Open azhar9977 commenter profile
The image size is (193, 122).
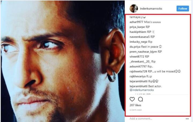pyautogui.click(x=136, y=22)
